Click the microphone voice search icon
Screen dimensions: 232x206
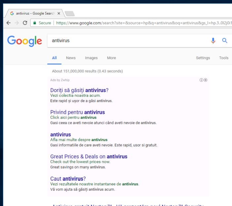click(213, 40)
